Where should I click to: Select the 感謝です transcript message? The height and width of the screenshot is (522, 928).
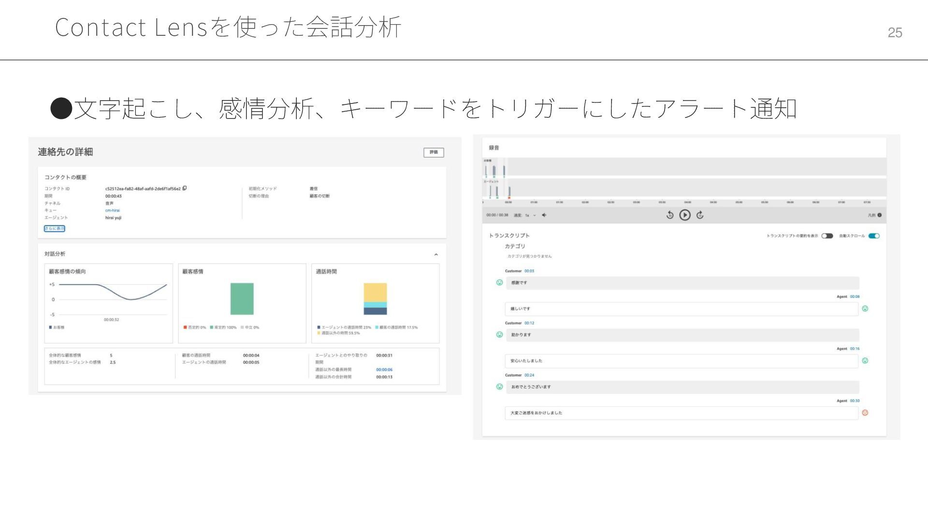click(682, 283)
